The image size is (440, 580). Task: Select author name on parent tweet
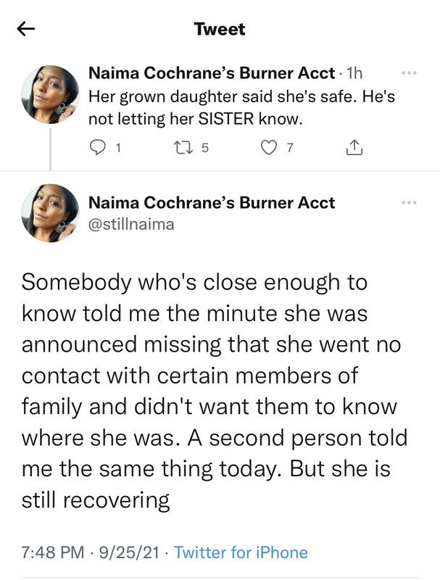coord(212,74)
